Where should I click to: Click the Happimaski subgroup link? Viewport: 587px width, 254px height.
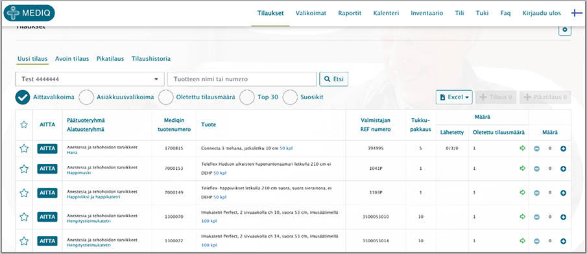(x=79, y=173)
